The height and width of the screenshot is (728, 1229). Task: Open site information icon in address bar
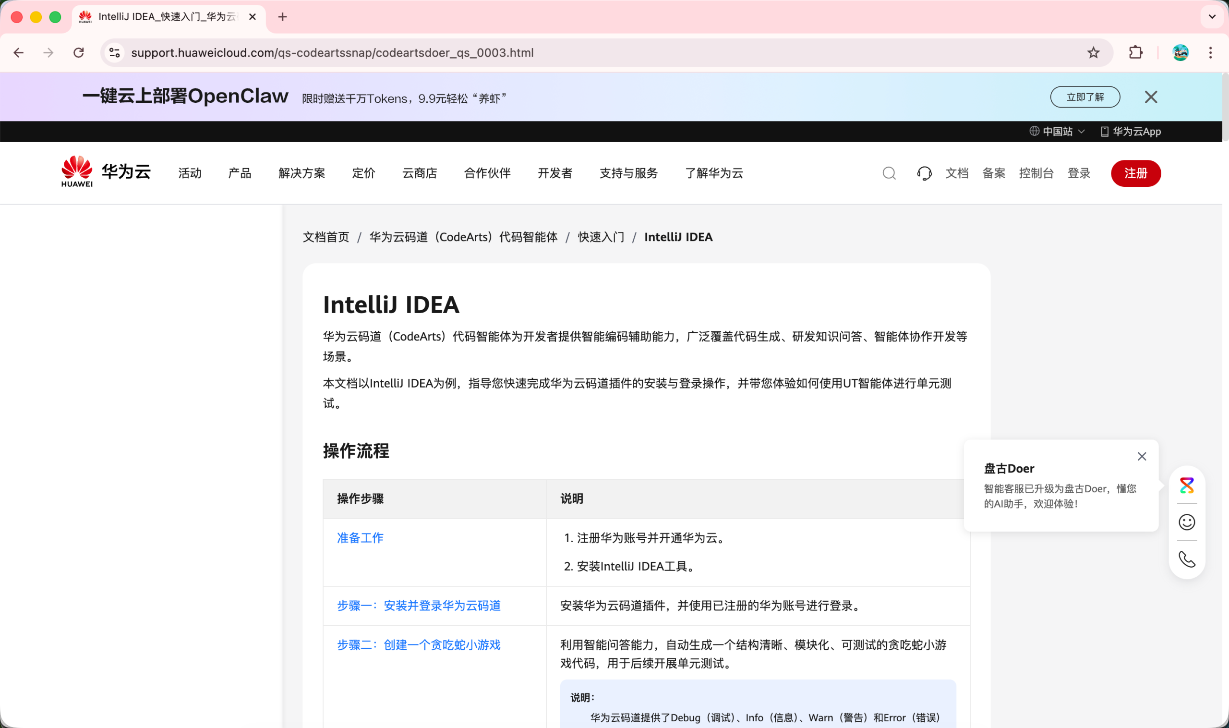(x=115, y=52)
